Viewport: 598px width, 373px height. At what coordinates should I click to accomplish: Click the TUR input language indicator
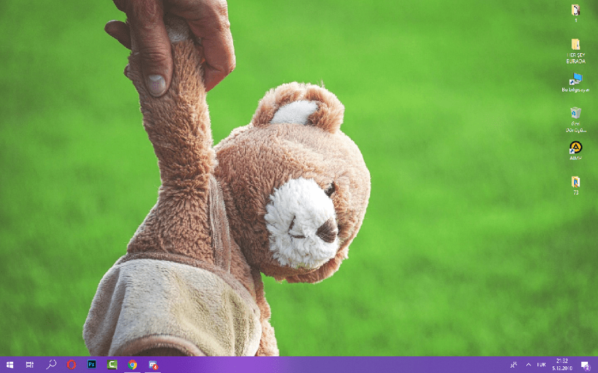[x=541, y=364]
